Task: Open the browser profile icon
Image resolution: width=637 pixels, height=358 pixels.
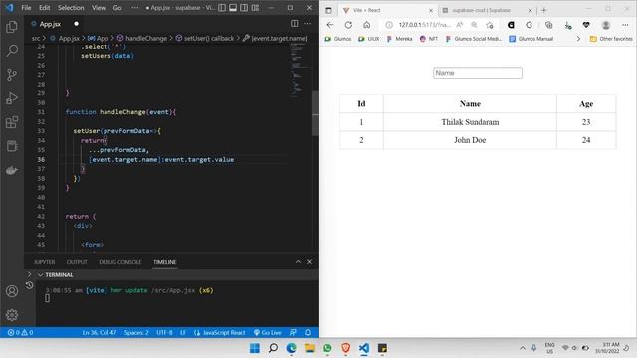Action: pyautogui.click(x=606, y=25)
